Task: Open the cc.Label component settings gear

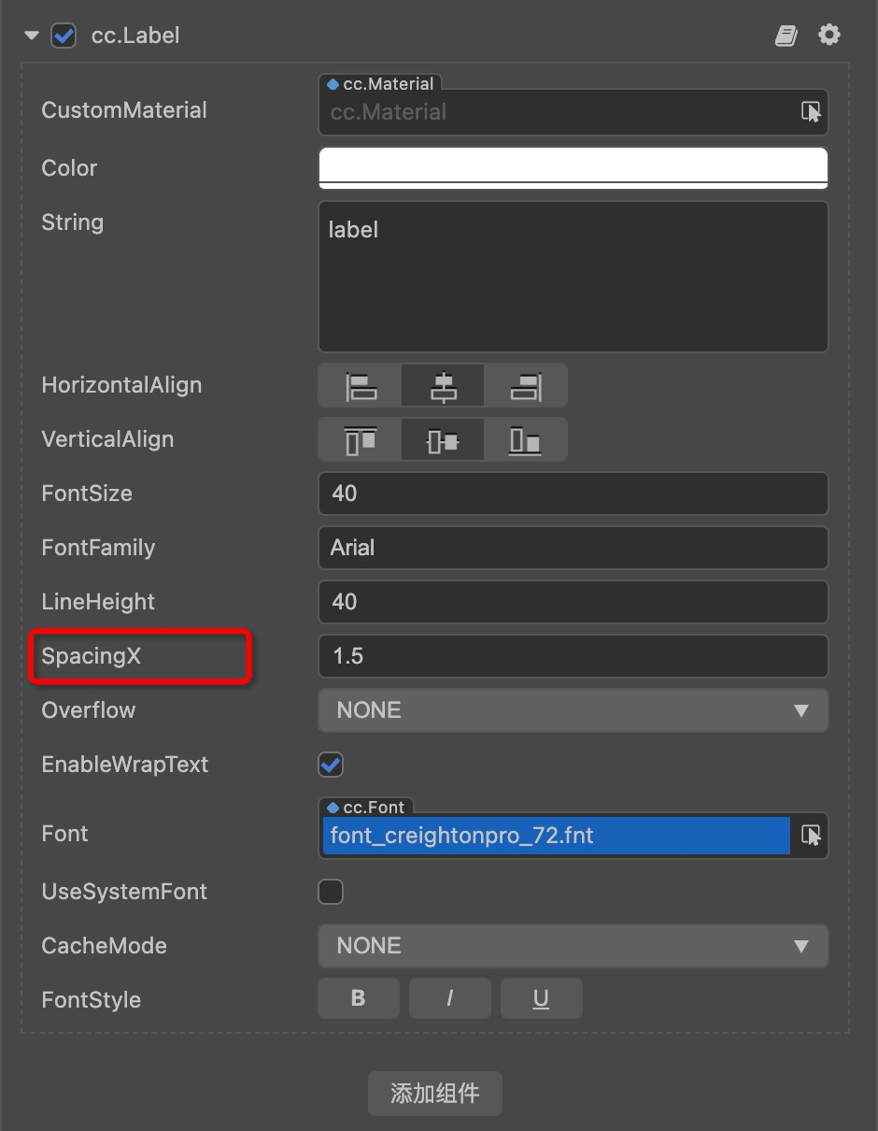Action: (828, 36)
